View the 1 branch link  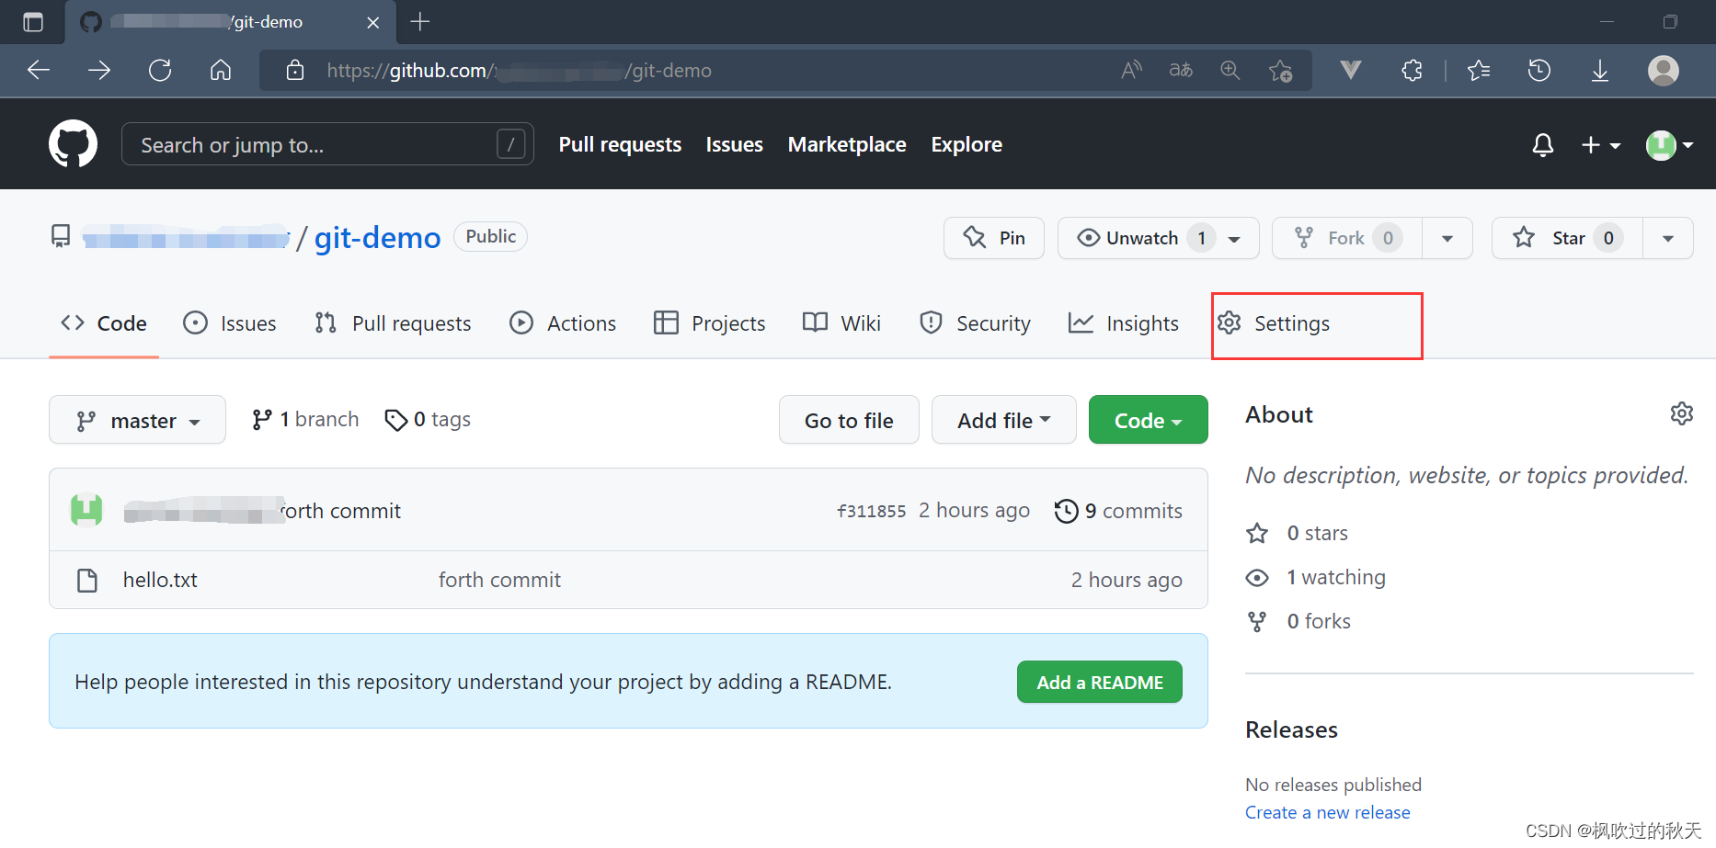[305, 420]
